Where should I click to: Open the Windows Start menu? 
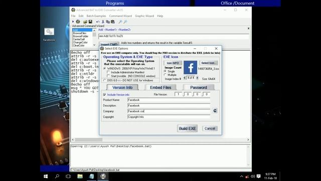tap(46, 176)
